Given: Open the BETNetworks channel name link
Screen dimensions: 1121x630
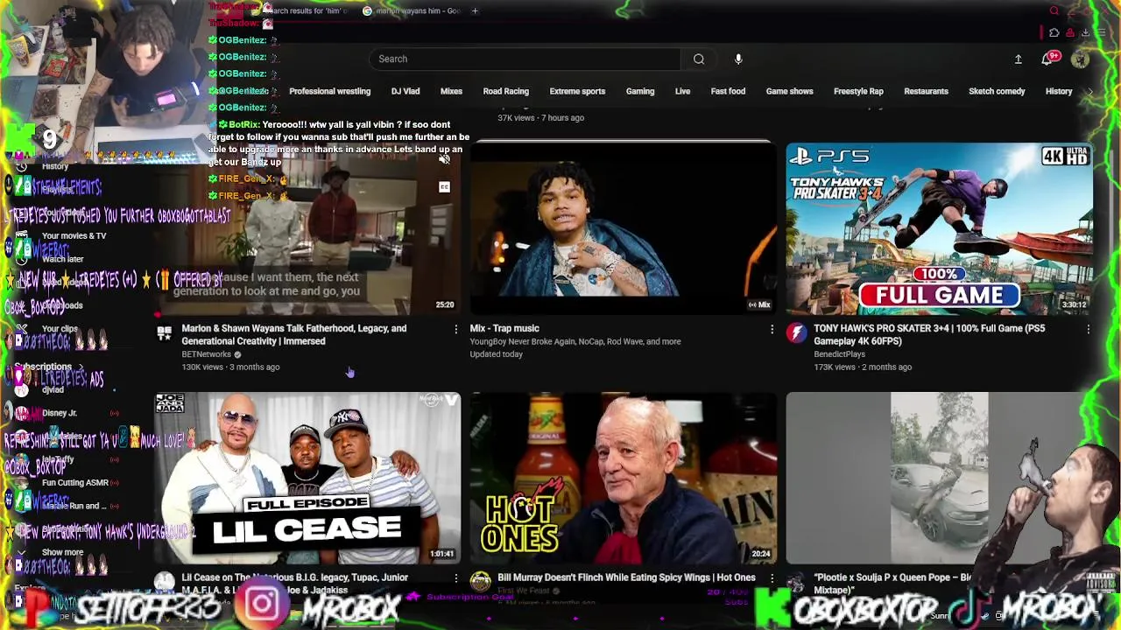Looking at the screenshot, I should coord(206,354).
